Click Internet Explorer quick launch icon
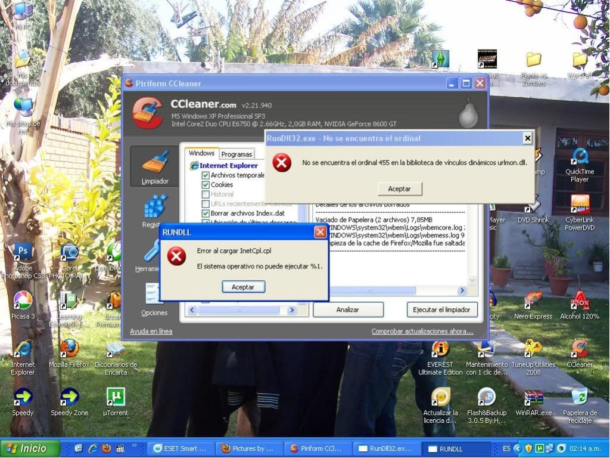 [93, 448]
